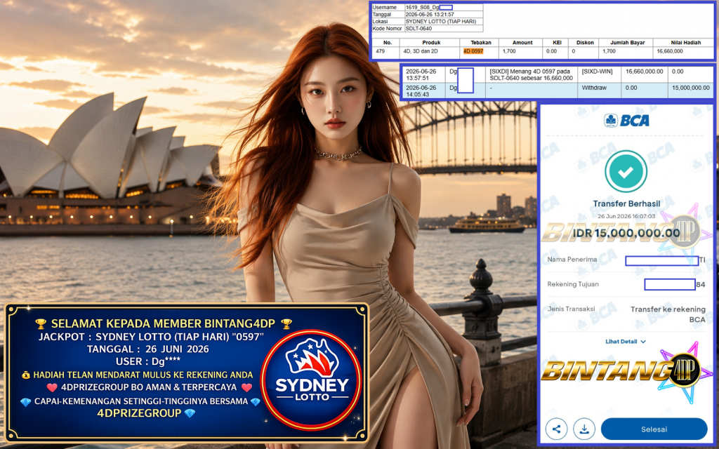Tap the Selesai button
The image size is (719, 449).
(654, 429)
